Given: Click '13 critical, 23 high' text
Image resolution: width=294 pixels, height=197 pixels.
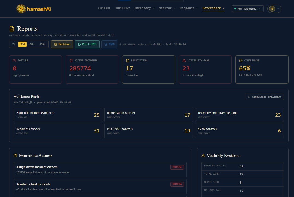Looking at the screenshot, I should pos(193,75).
